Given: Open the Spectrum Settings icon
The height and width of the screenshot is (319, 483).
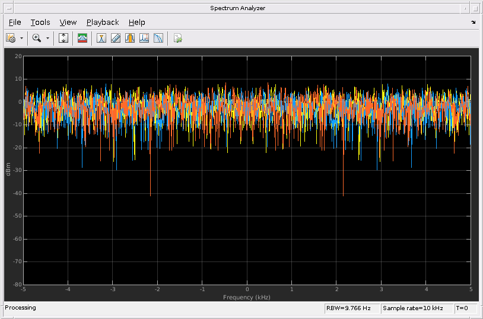Looking at the screenshot, I should click(11, 38).
